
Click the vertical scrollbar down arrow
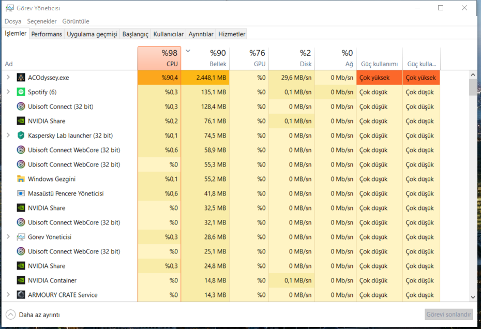click(473, 297)
